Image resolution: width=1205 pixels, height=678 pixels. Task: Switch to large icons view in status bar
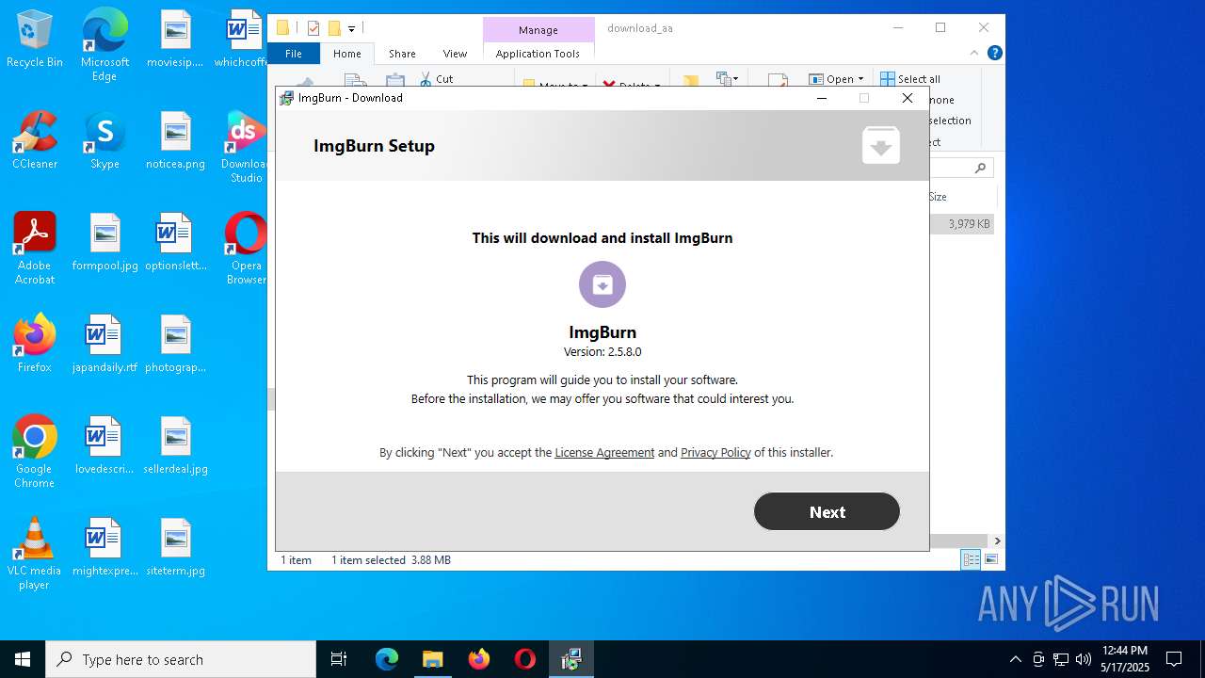click(991, 559)
